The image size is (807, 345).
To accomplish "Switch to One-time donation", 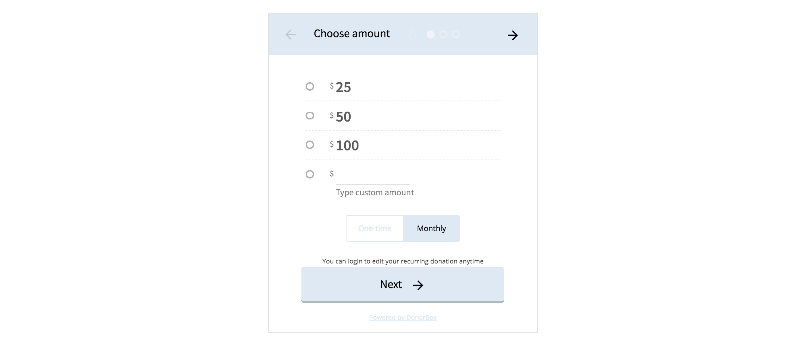I will coord(375,228).
